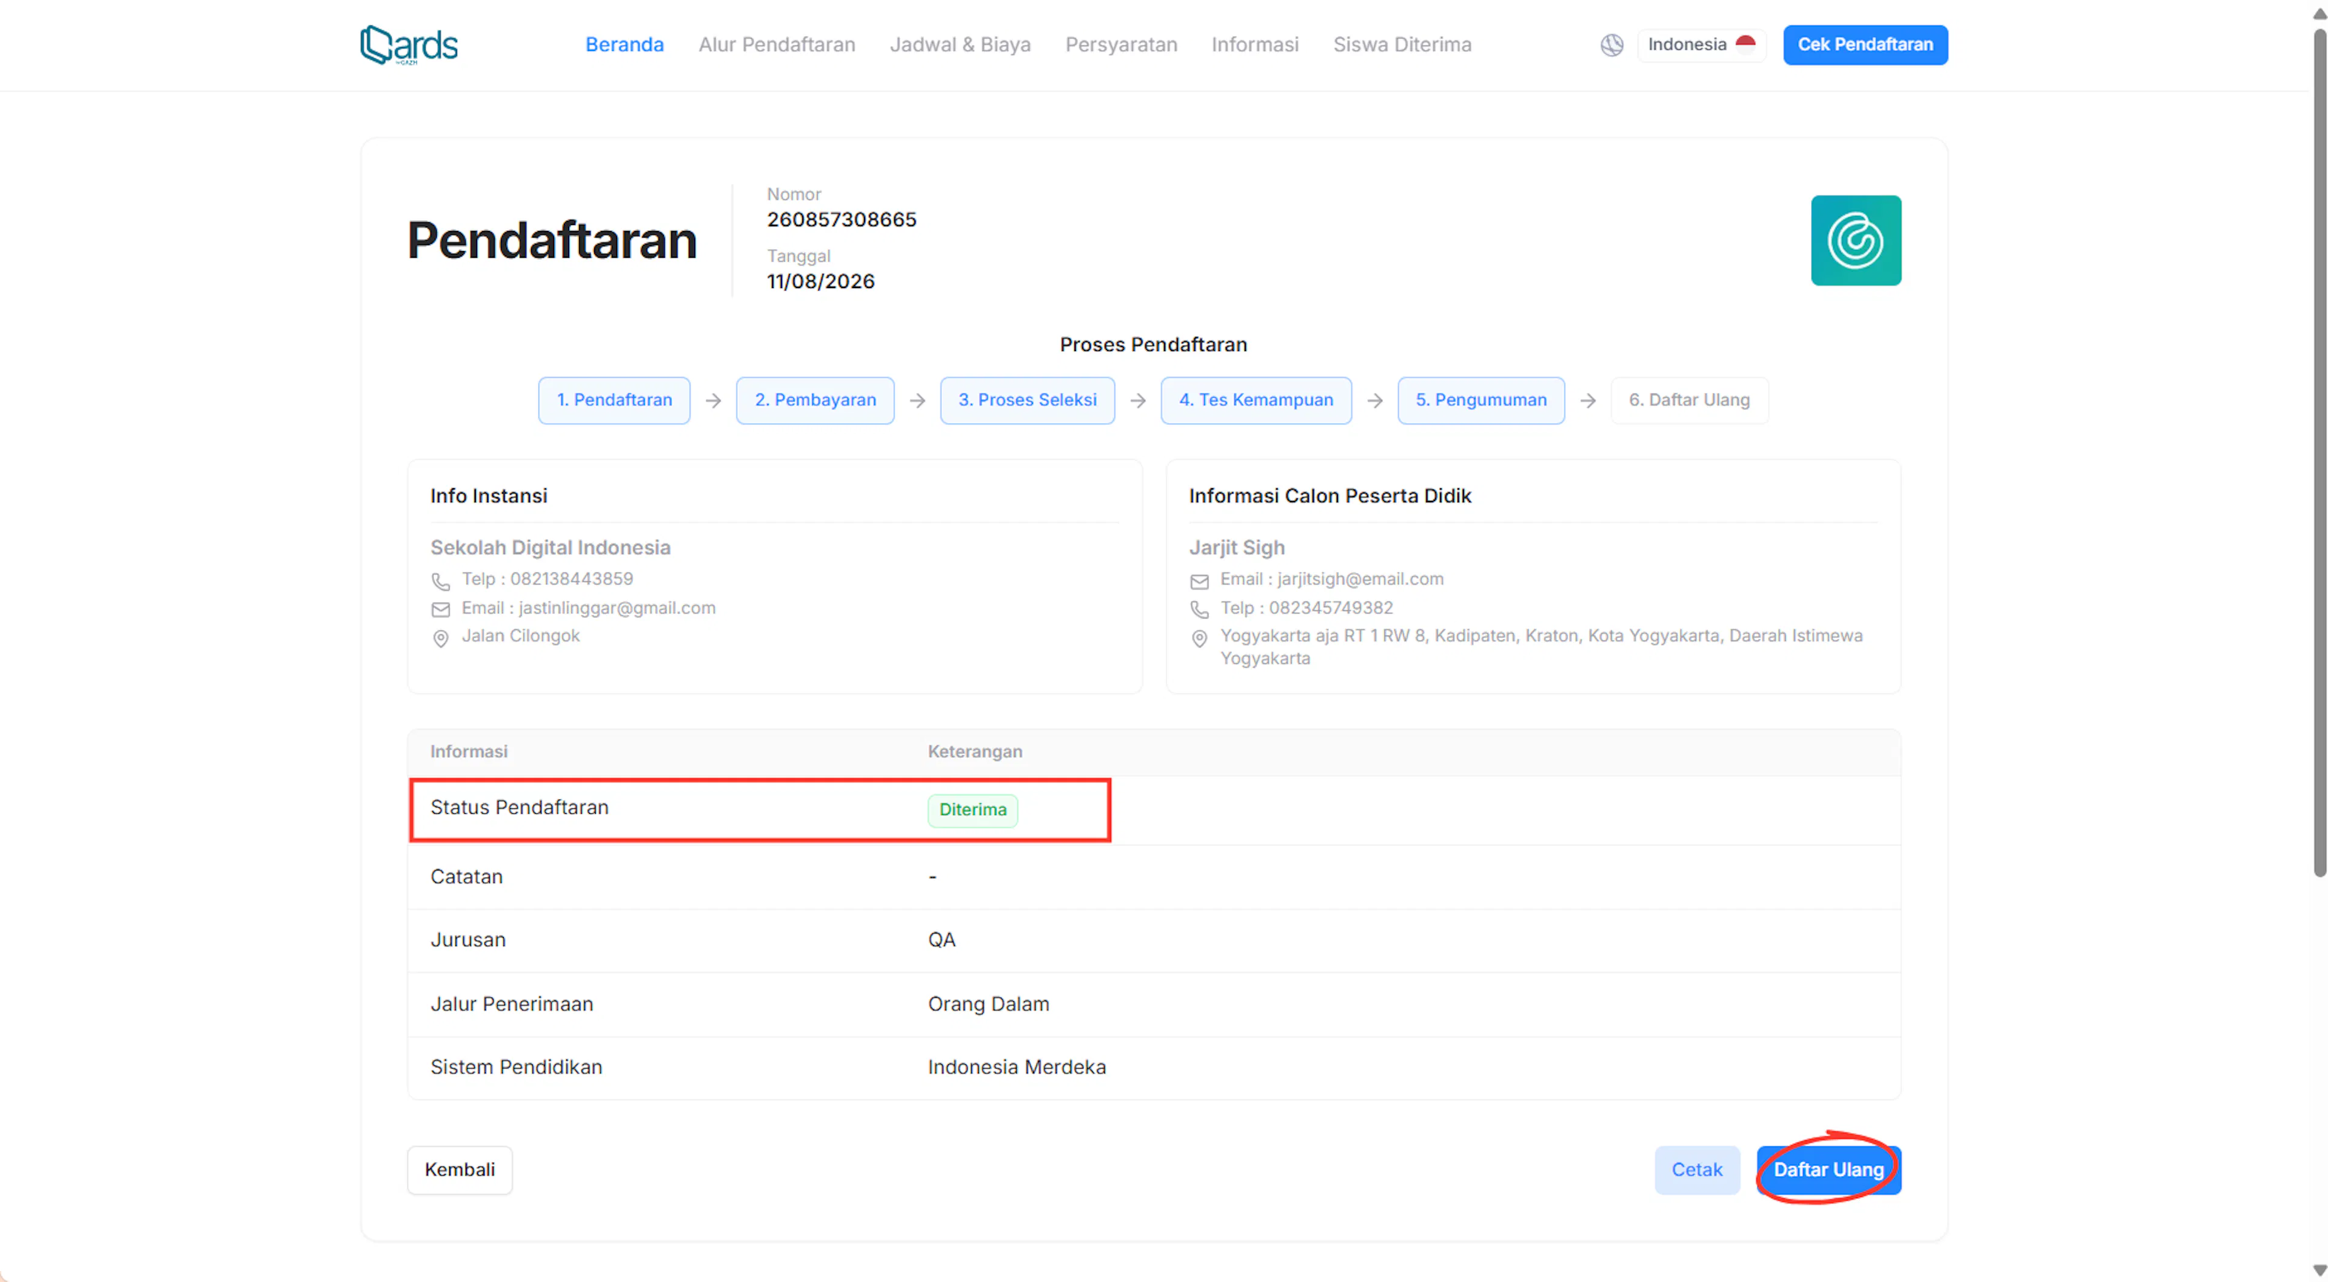This screenshot has width=2328, height=1282.
Task: Click the Jurusan value QA
Action: [x=941, y=940]
